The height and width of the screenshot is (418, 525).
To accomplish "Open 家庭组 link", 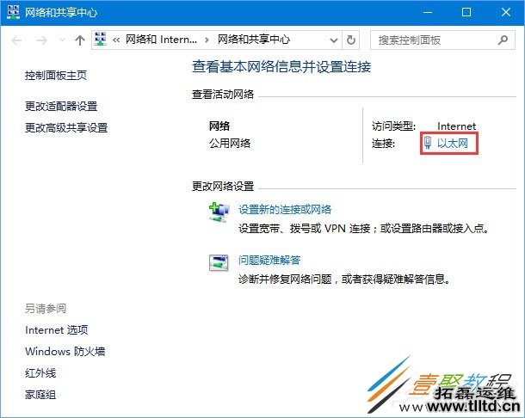I will [x=40, y=395].
